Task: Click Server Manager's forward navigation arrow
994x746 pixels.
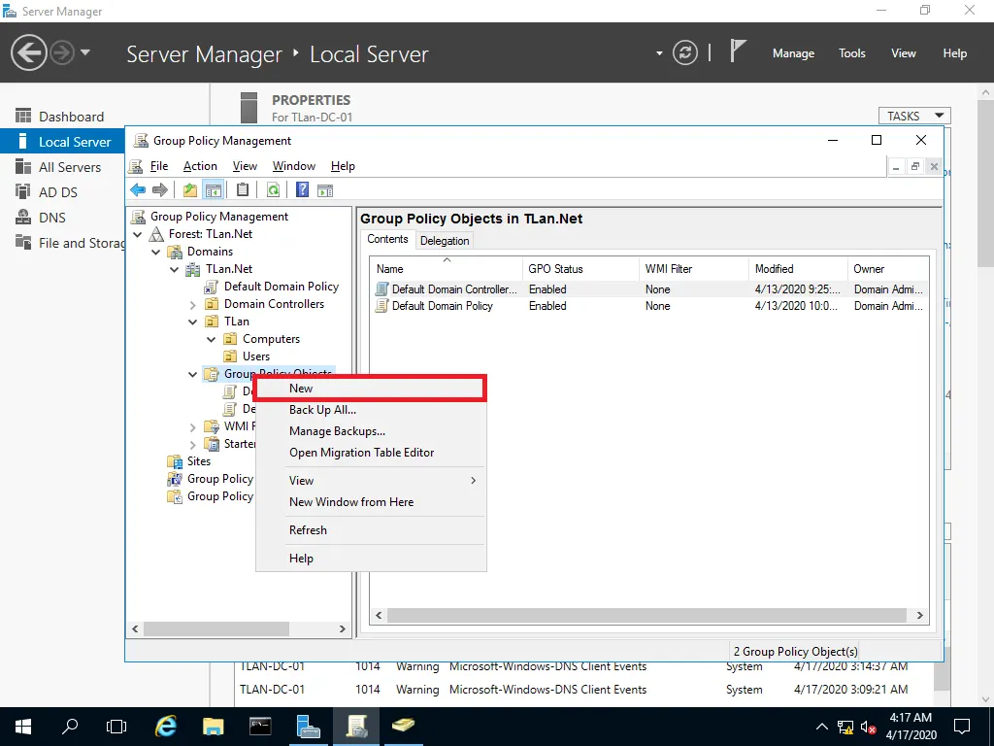Action: click(61, 52)
